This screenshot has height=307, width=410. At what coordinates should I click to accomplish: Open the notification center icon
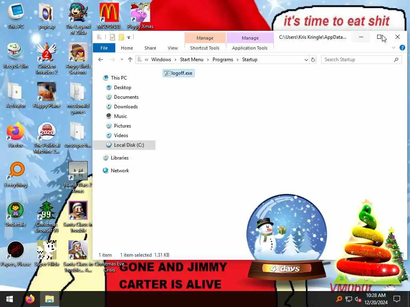point(397,299)
